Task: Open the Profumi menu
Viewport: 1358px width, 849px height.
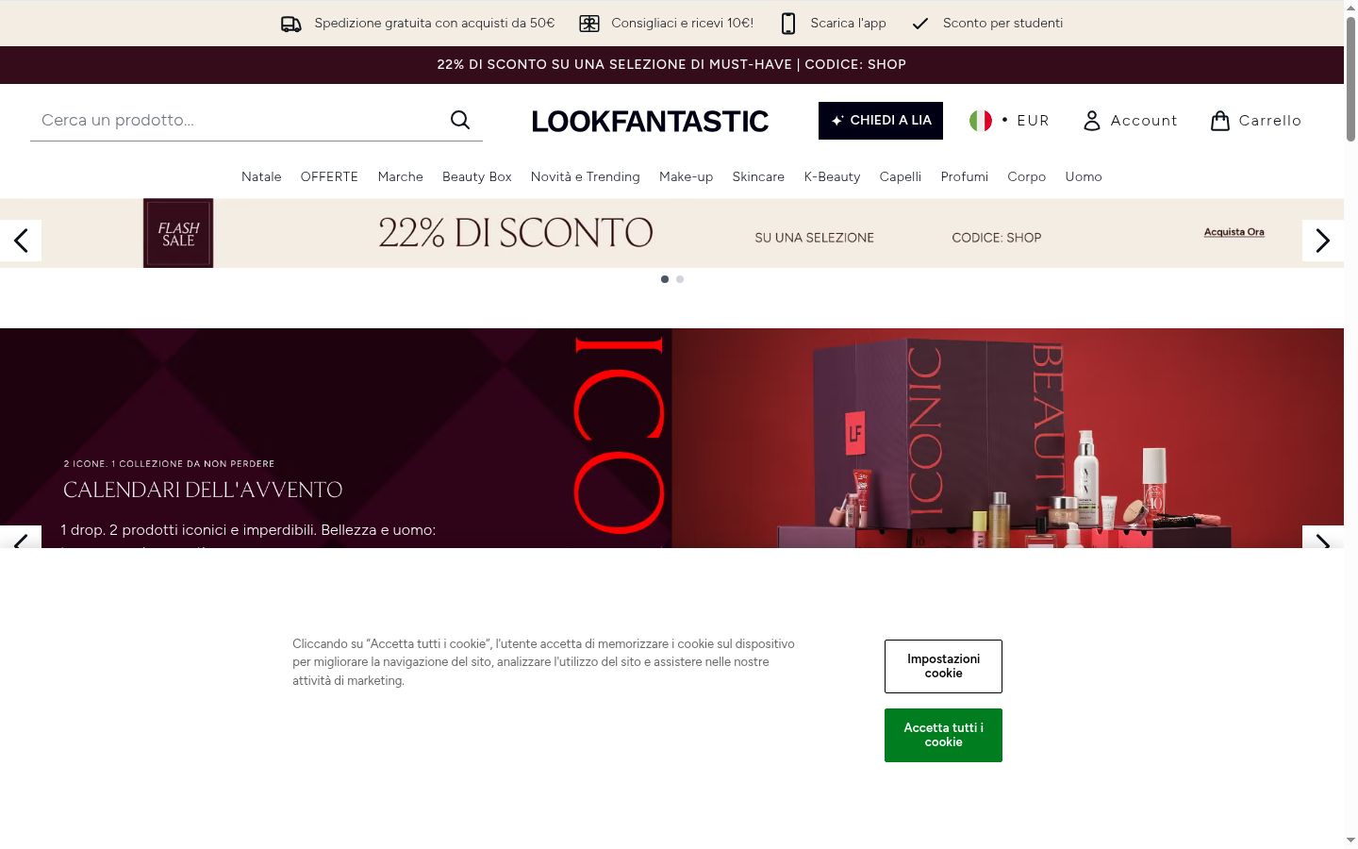Action: coord(965,176)
